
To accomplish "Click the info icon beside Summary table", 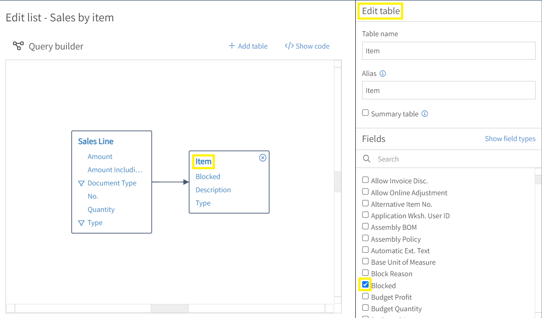I will tap(425, 113).
